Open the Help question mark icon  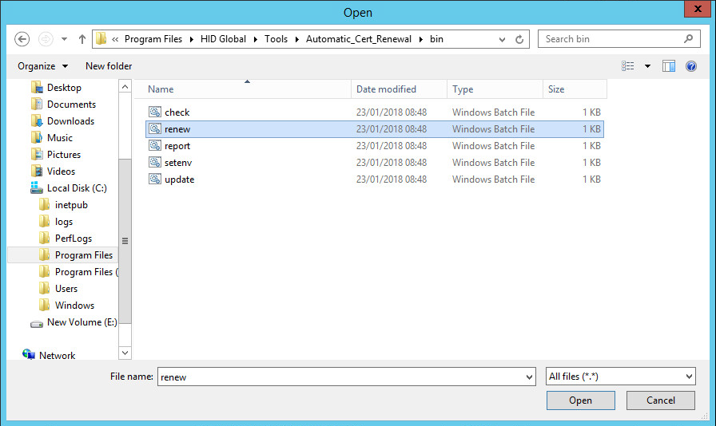coord(690,66)
